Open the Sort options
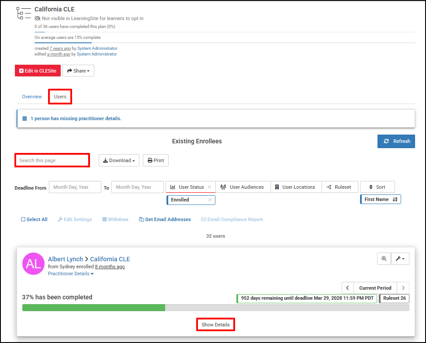 (378, 187)
